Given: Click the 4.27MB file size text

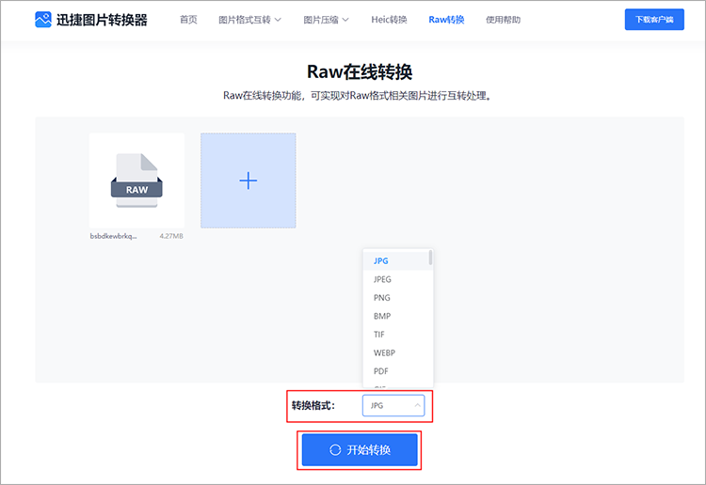Looking at the screenshot, I should (171, 236).
